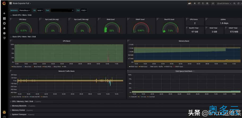Click the Add panel chart icon

coord(190,3)
